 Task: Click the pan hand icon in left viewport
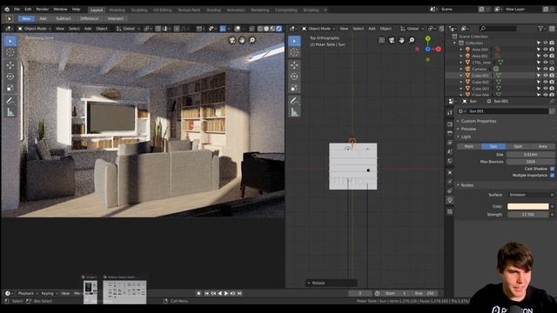click(x=242, y=40)
